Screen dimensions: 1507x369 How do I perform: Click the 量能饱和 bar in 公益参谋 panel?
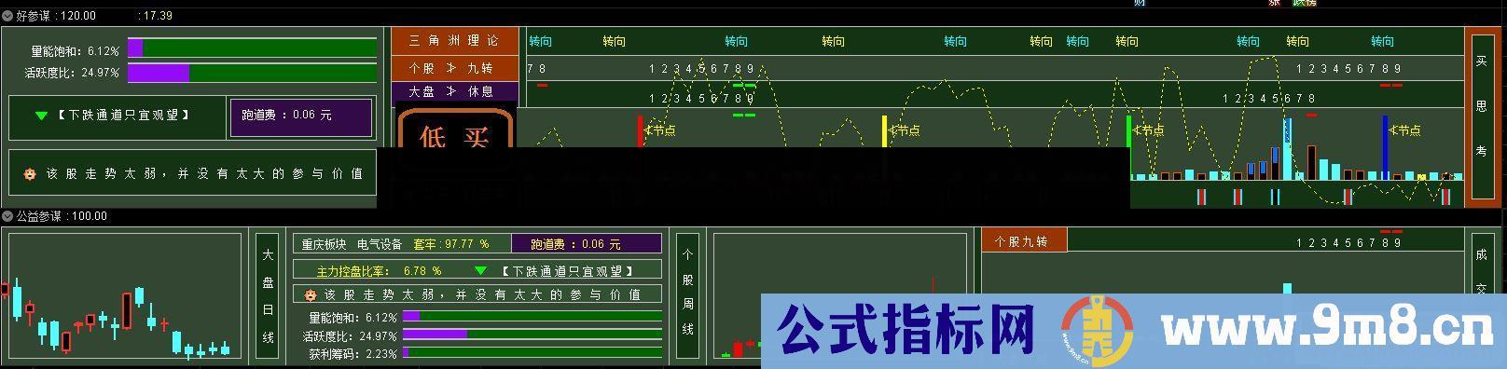(x=532, y=317)
